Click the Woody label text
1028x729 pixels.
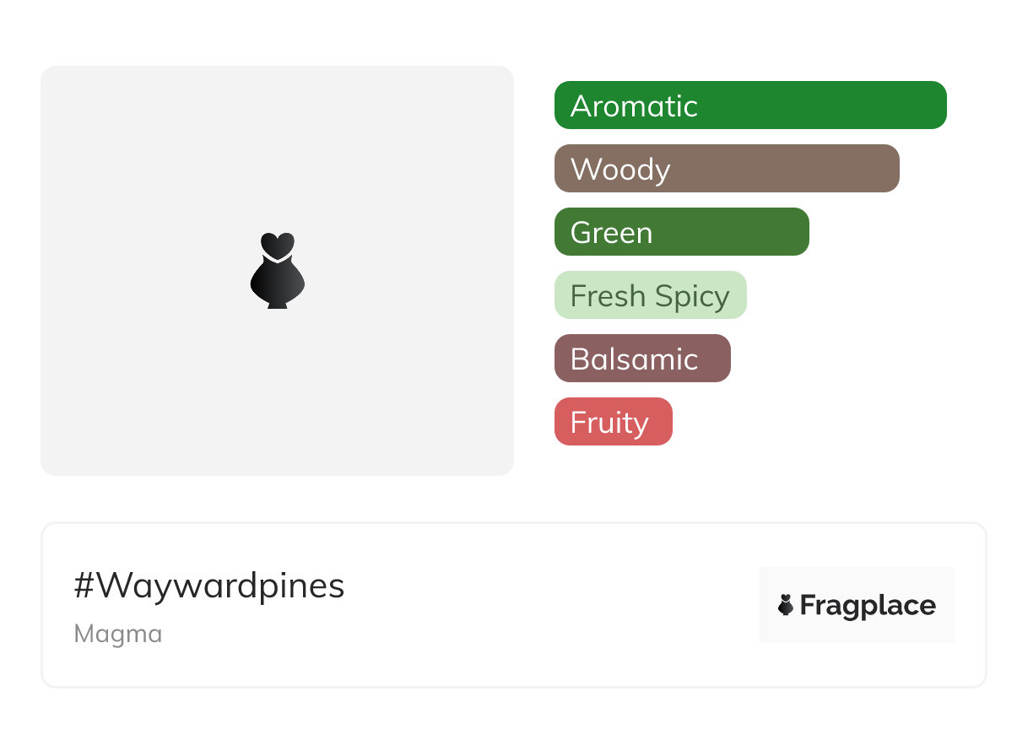tap(620, 170)
